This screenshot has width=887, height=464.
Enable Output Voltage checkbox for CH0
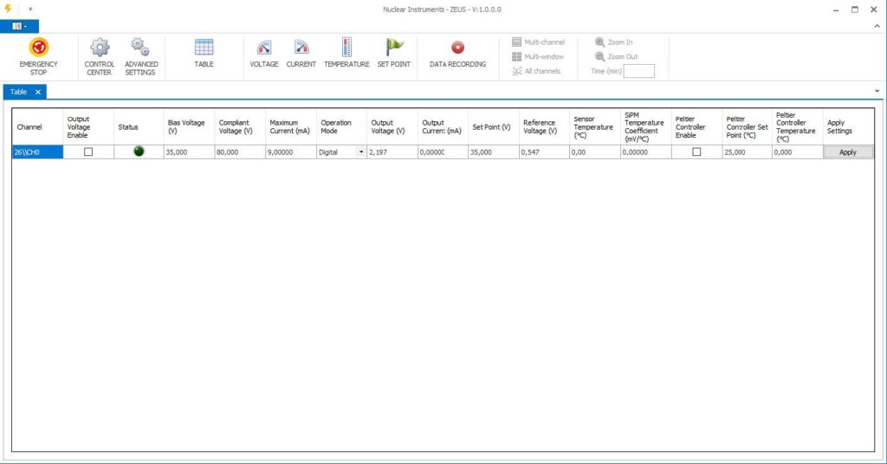coord(88,151)
